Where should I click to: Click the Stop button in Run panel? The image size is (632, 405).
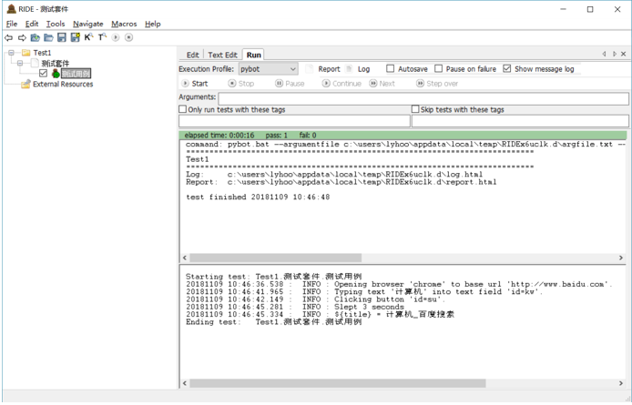241,84
